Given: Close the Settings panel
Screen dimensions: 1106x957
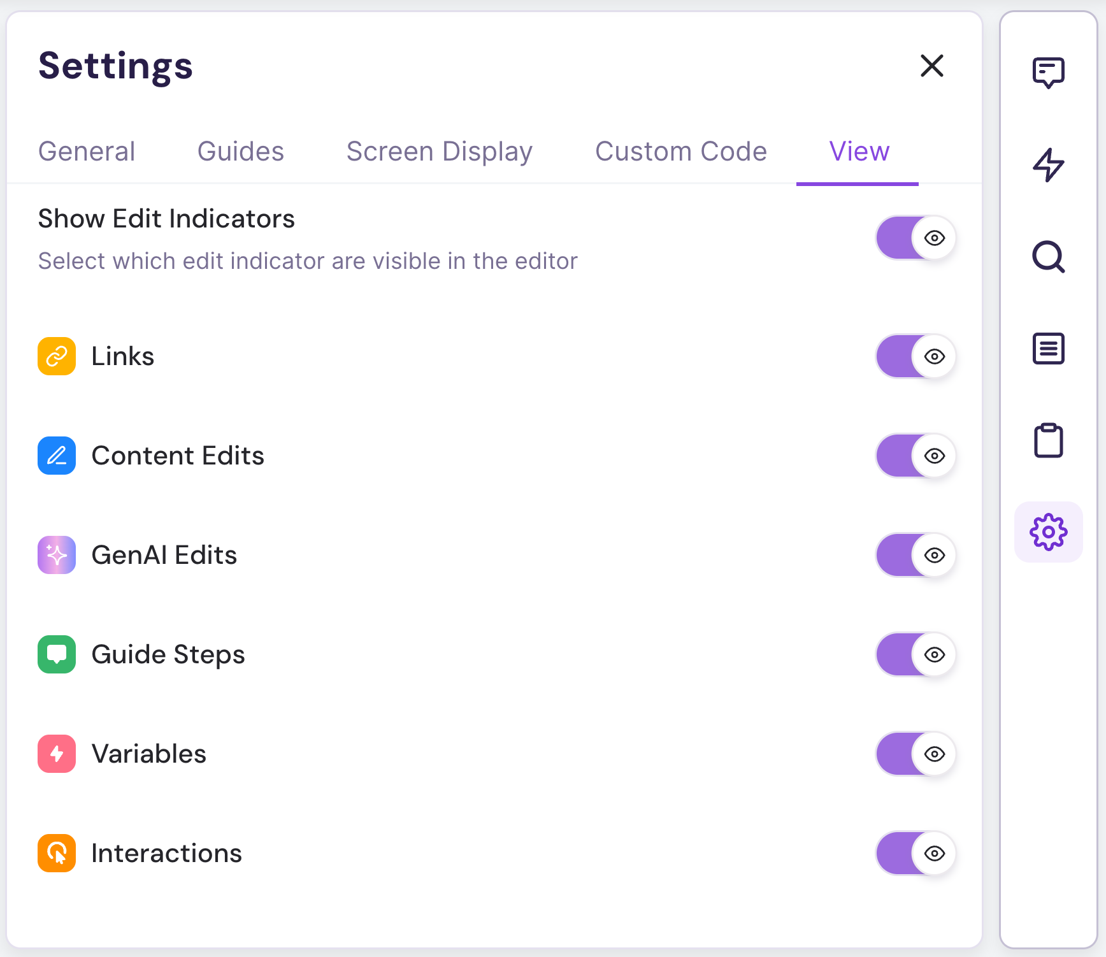Looking at the screenshot, I should [x=931, y=66].
